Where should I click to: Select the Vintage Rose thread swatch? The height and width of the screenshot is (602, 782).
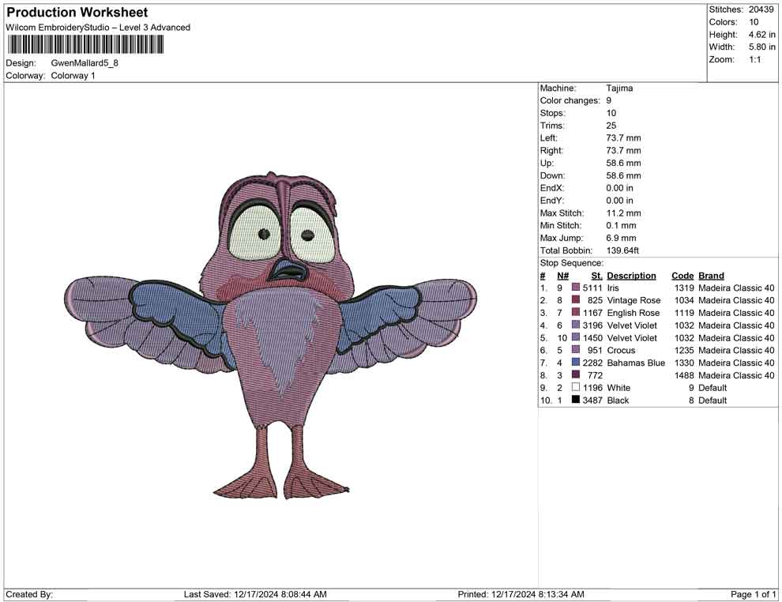[576, 299]
